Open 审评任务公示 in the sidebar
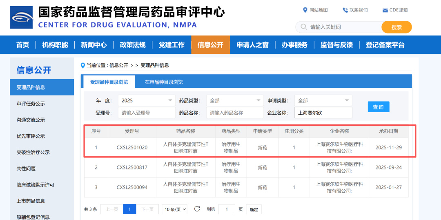 pos(31,104)
